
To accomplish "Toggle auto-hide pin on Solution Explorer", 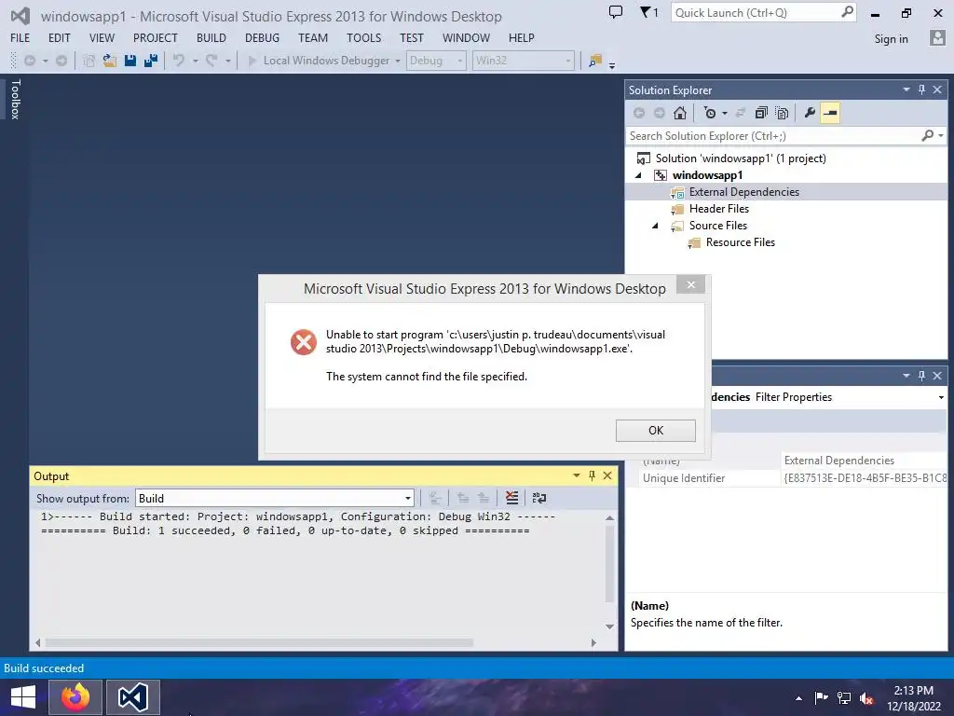I will tap(921, 89).
